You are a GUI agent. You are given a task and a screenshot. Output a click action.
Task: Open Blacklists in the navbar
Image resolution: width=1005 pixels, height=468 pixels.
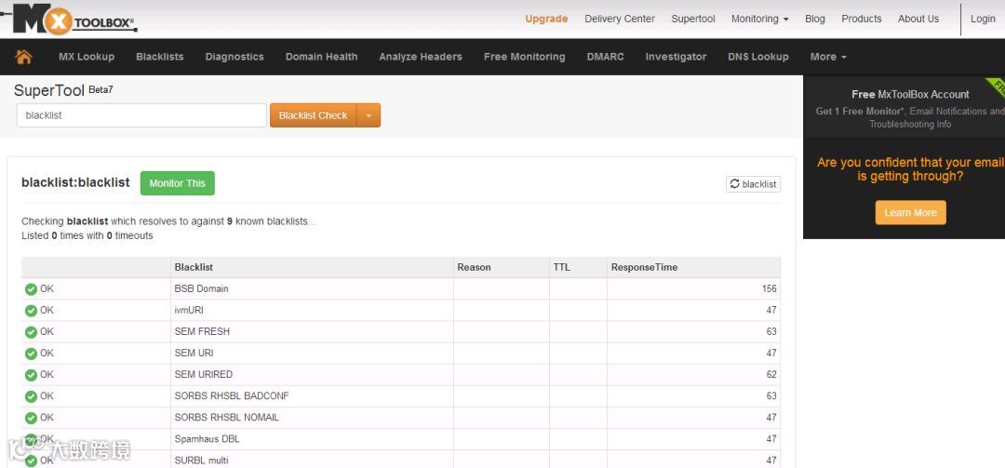coord(160,57)
